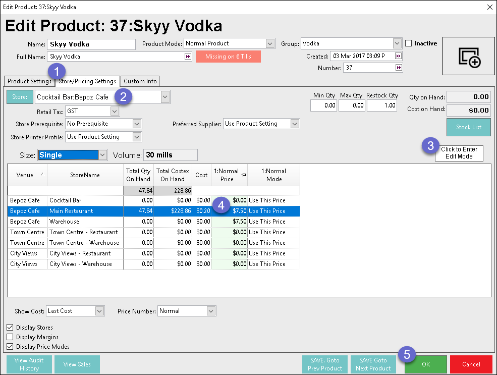Click the Name input field
Viewport: 497px width, 375px height.
[x=91, y=44]
